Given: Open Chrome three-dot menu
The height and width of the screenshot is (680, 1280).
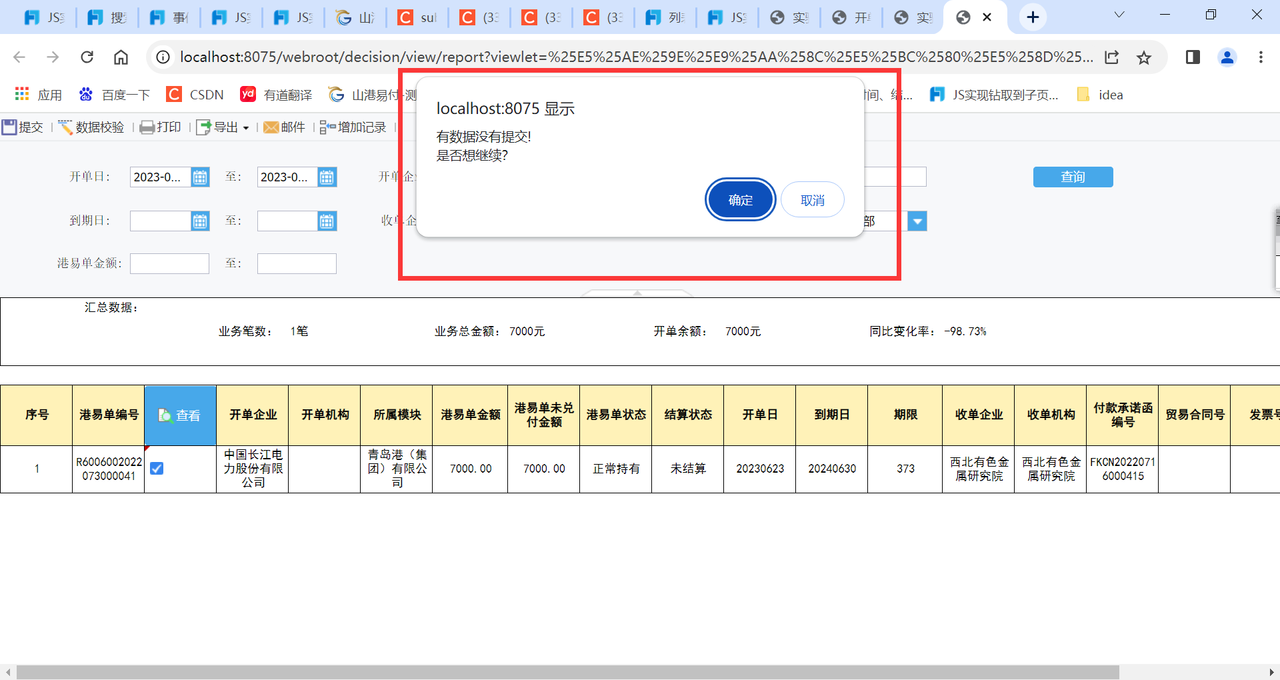Looking at the screenshot, I should click(x=1261, y=57).
